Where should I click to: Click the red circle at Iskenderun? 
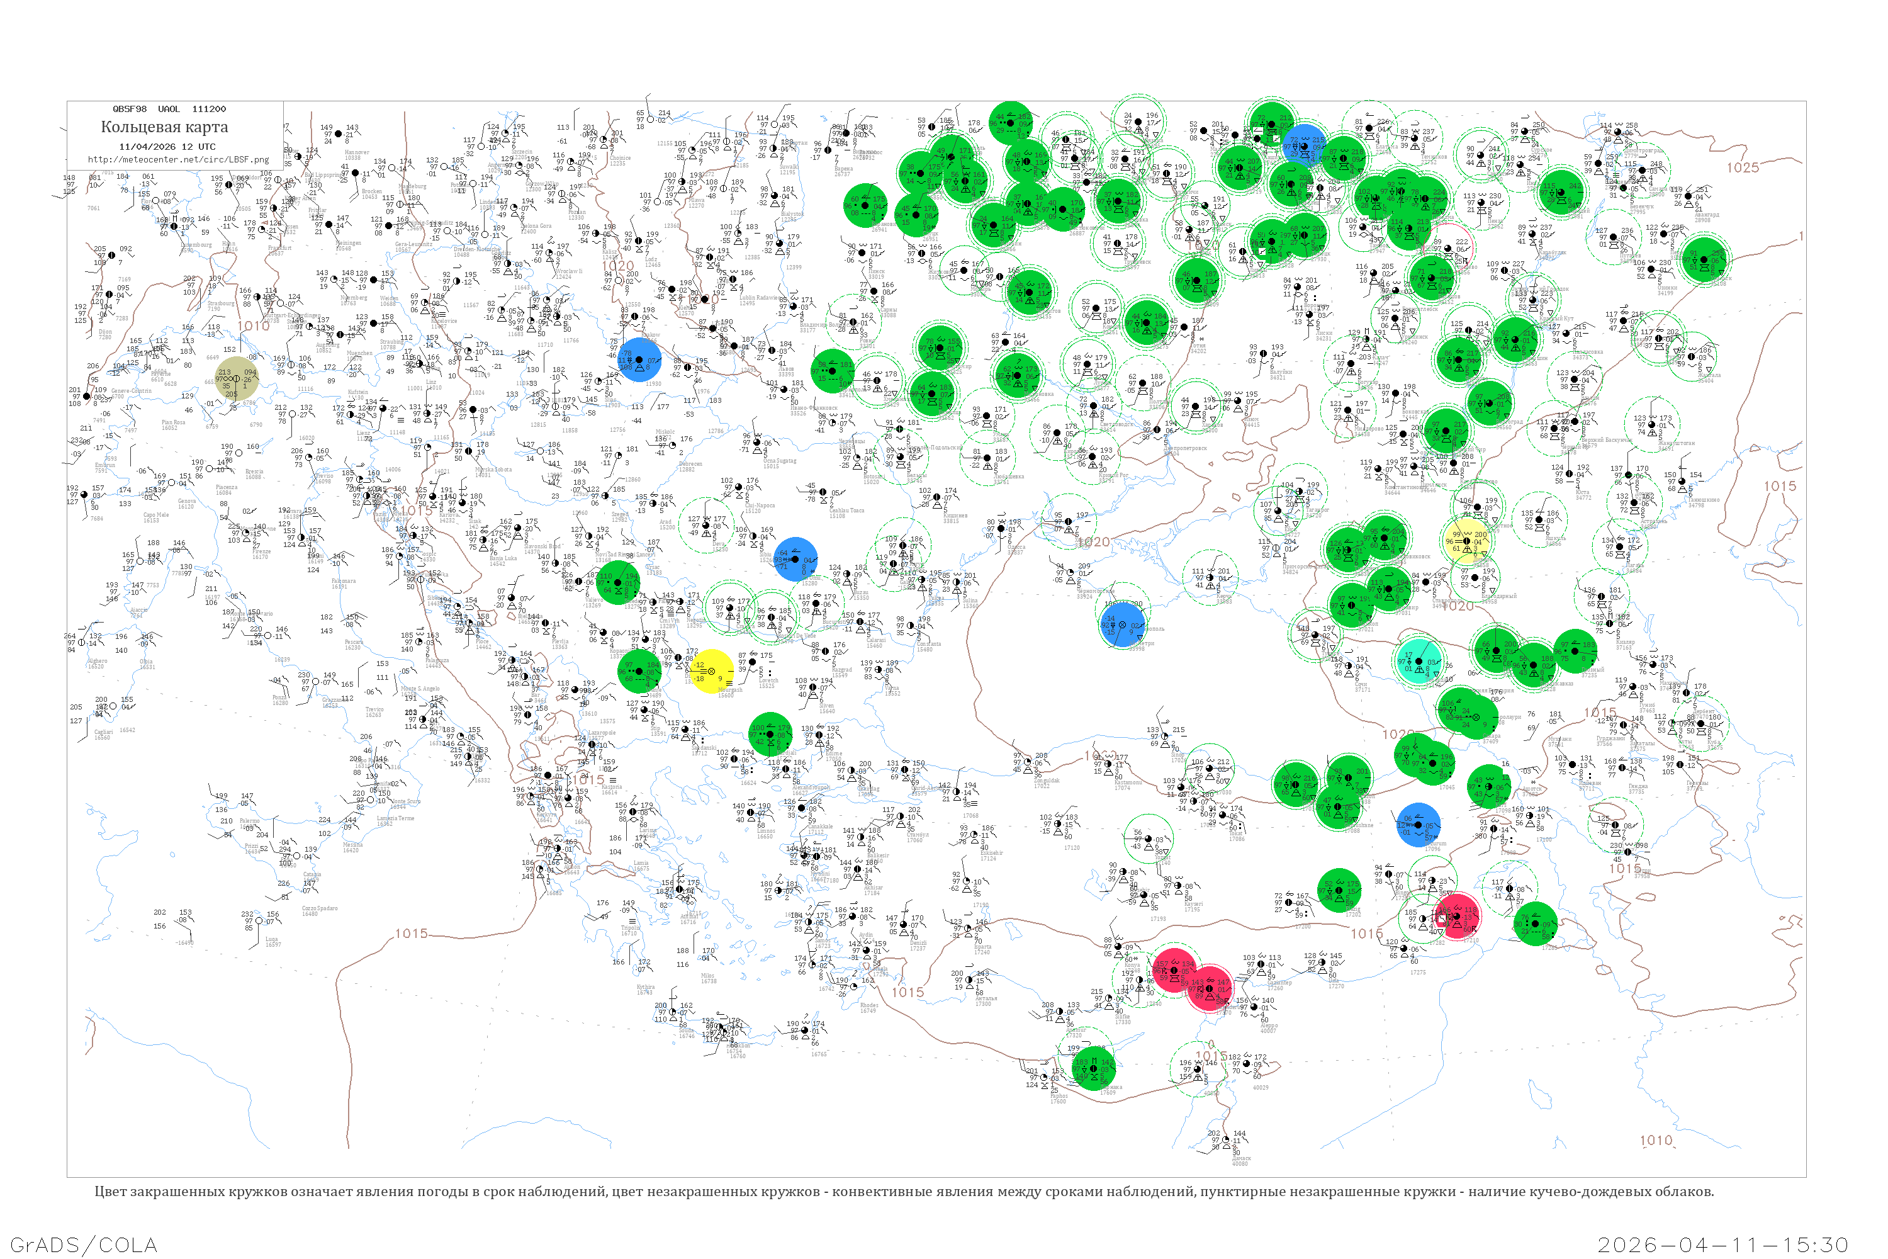click(1209, 988)
